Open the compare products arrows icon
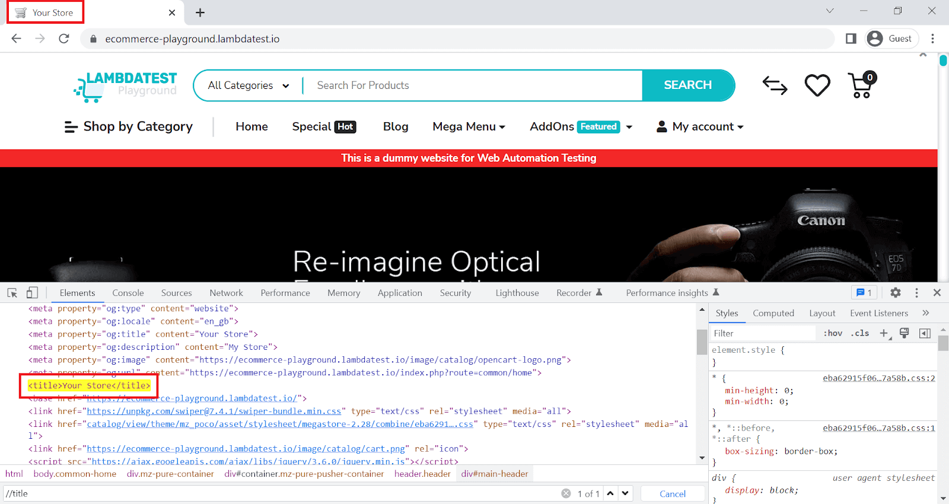The image size is (949, 504). click(775, 86)
